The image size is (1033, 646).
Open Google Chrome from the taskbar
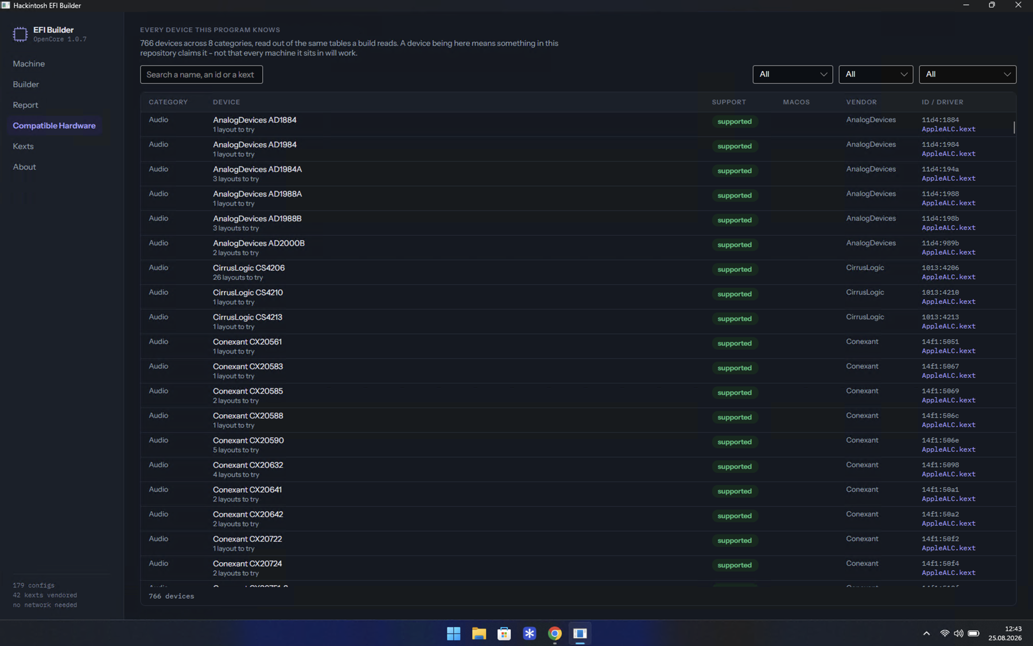pyautogui.click(x=554, y=633)
